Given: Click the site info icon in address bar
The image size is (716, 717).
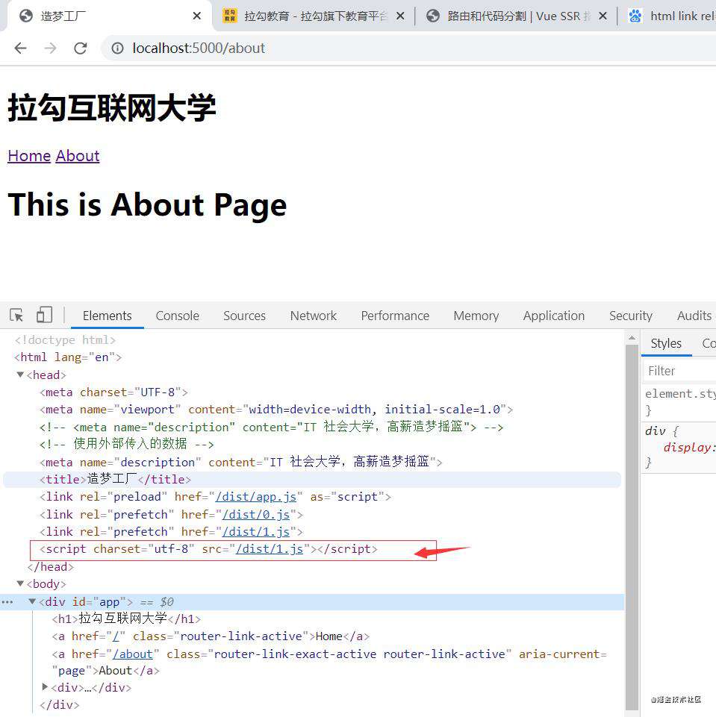Looking at the screenshot, I should coord(117,48).
